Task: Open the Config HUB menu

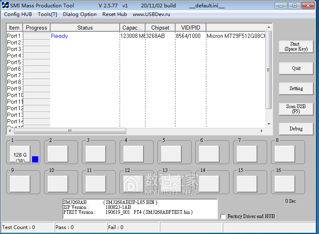Action: click(18, 14)
